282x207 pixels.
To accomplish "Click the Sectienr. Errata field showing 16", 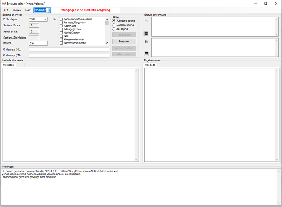I will [34, 25].
